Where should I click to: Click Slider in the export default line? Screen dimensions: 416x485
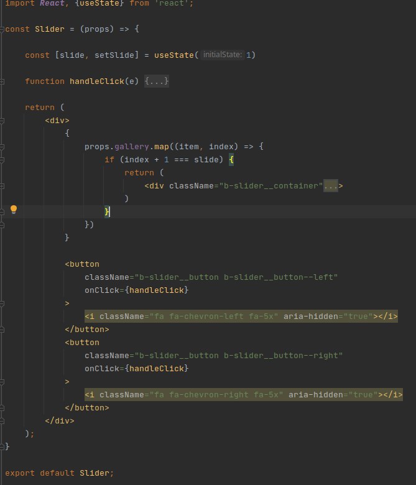click(x=95, y=473)
